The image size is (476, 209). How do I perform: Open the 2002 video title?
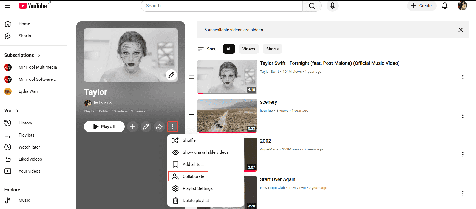click(265, 141)
